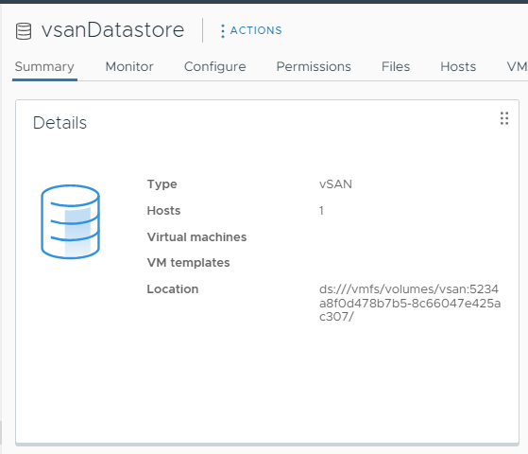Click the datastore icon beside vsanDatastore title
This screenshot has height=454, width=528.
coord(24,31)
